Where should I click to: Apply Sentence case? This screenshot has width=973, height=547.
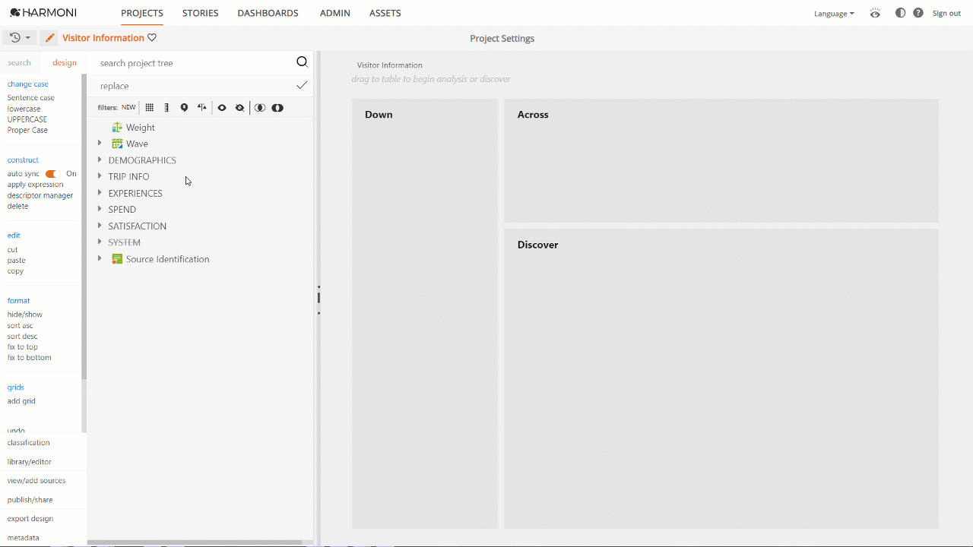31,98
